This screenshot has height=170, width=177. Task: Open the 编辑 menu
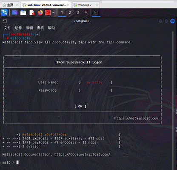29,28
